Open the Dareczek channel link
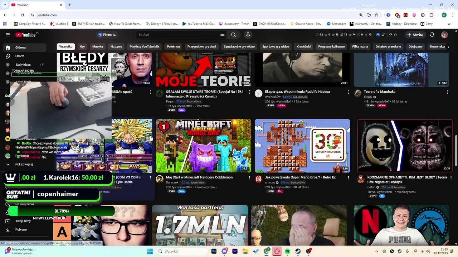The image size is (458, 257). pyautogui.click(x=172, y=182)
